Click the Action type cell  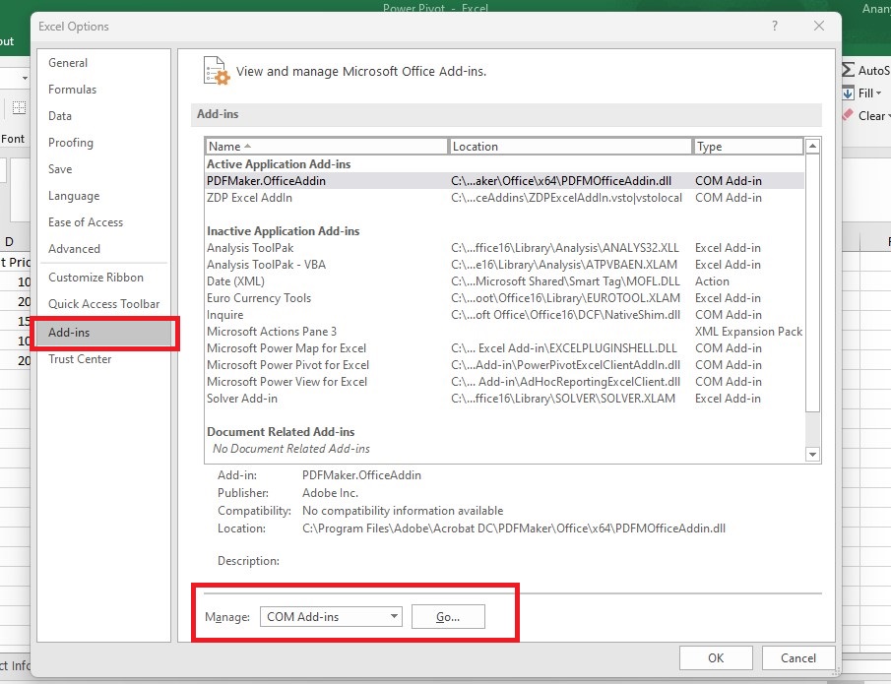(x=712, y=281)
